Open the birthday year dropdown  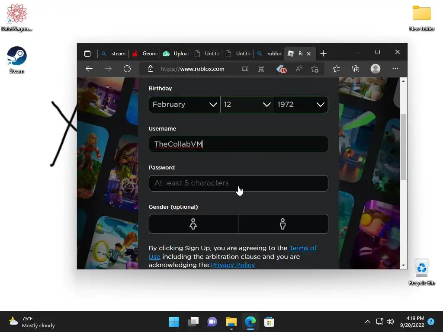pyautogui.click(x=301, y=105)
